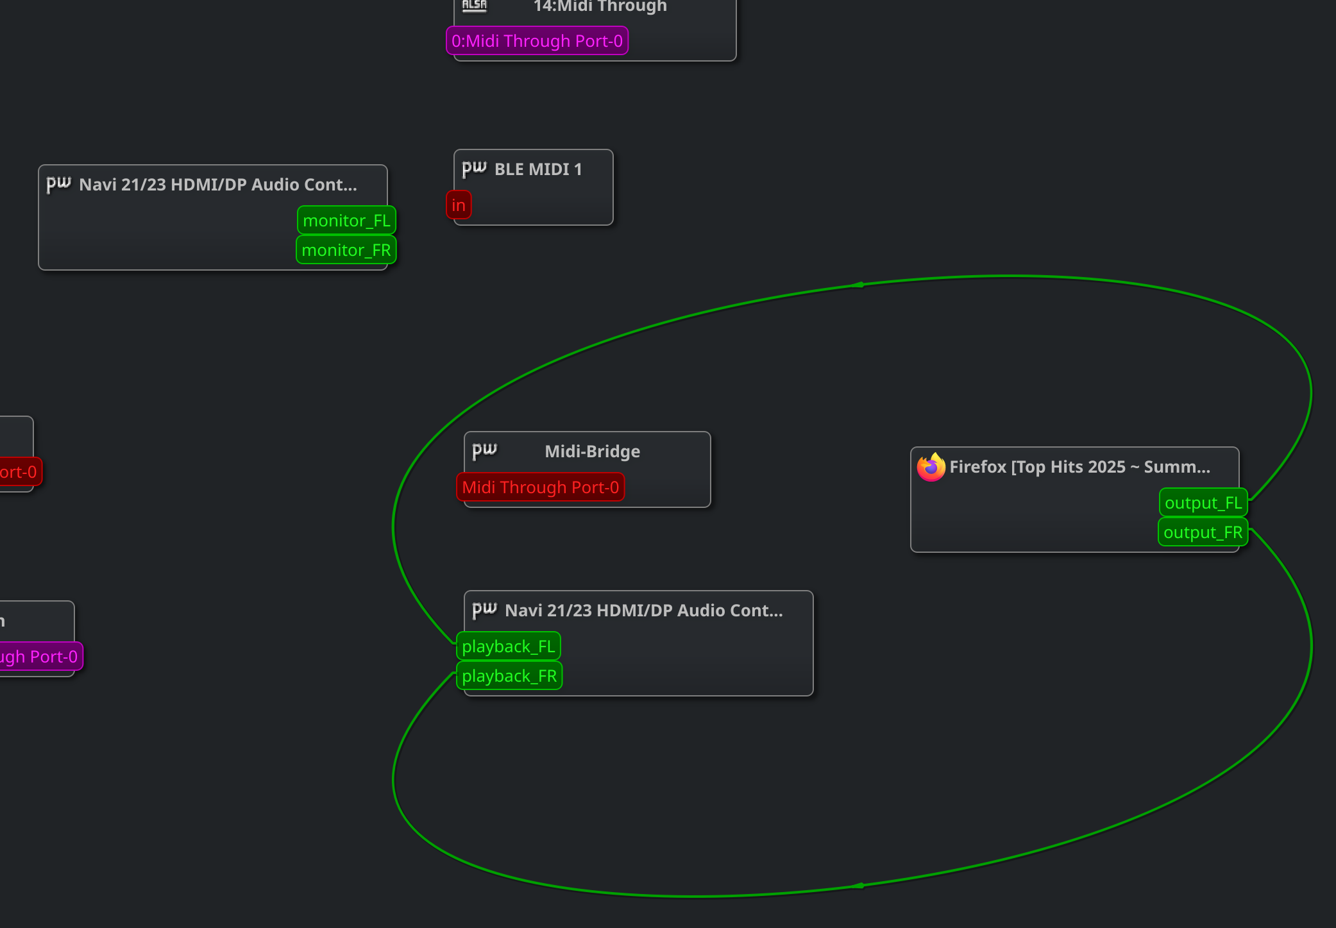Click the Midi-Bridge node title

click(x=592, y=451)
